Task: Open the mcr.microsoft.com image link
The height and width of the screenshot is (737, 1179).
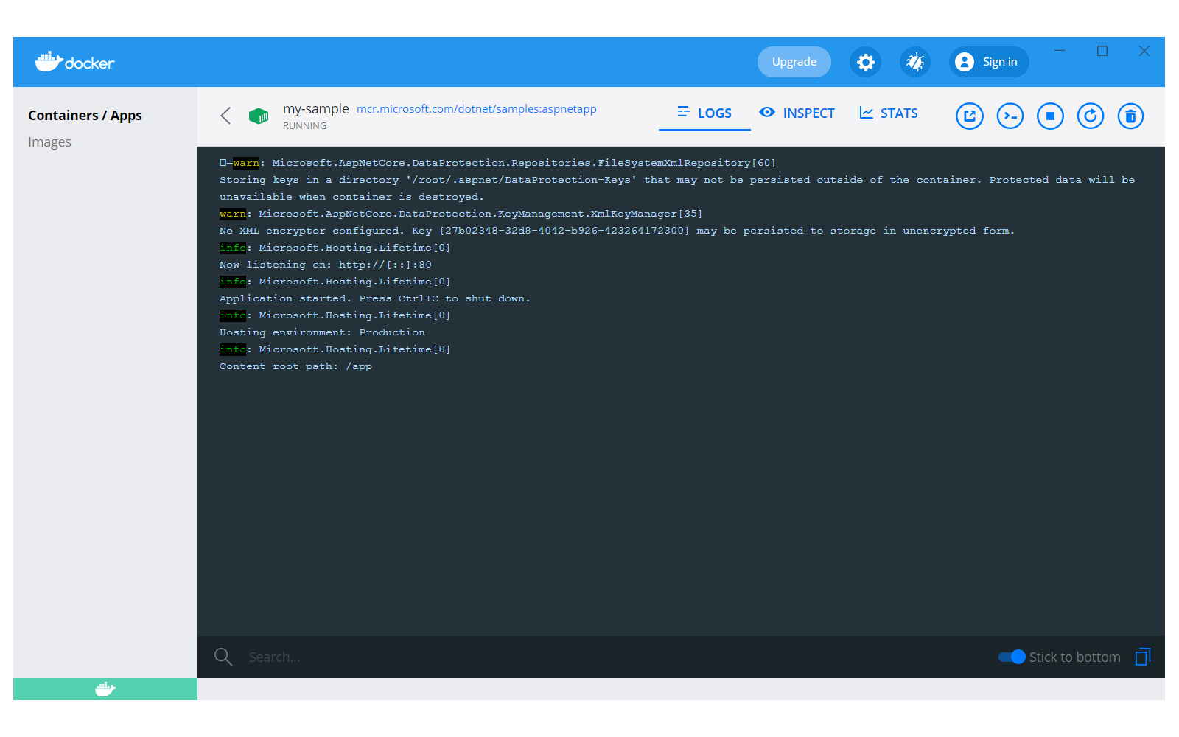Action: coord(477,109)
